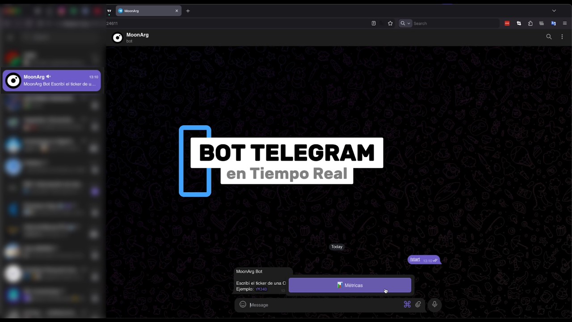Focus the Message input field

click(x=325, y=305)
